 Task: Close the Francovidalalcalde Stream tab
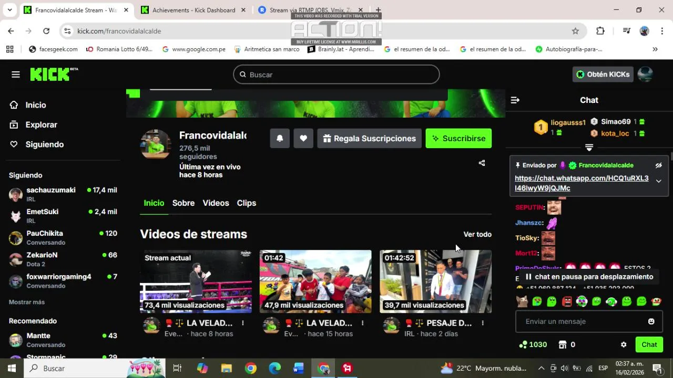tap(126, 10)
